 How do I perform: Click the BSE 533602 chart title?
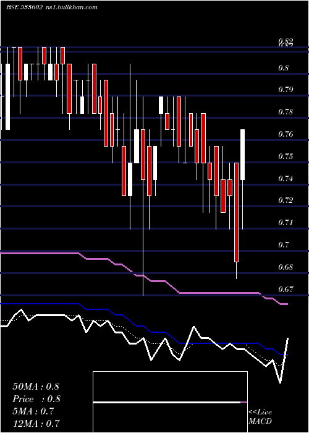click(24, 7)
